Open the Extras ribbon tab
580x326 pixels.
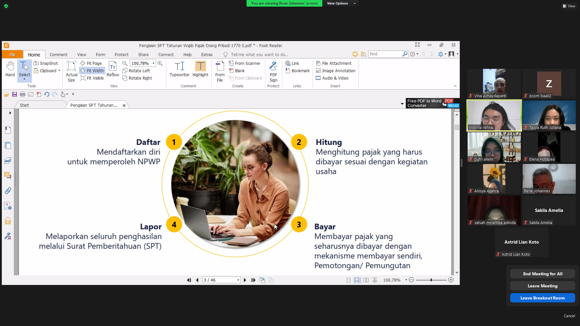[x=207, y=55]
